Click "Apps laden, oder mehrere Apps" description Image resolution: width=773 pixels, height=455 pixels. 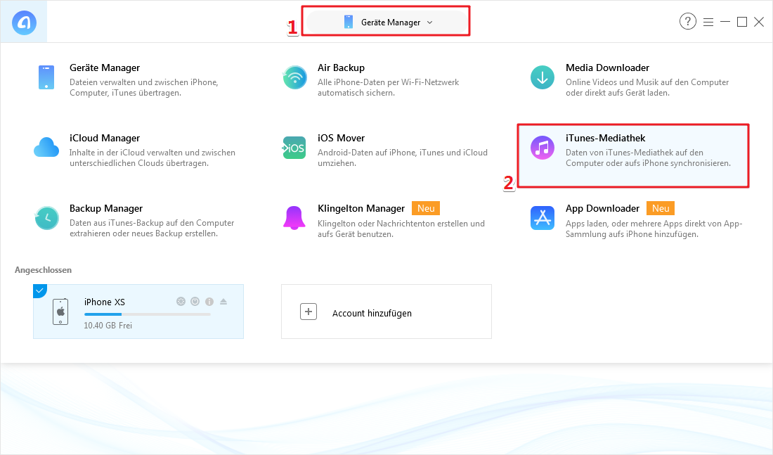(654, 229)
